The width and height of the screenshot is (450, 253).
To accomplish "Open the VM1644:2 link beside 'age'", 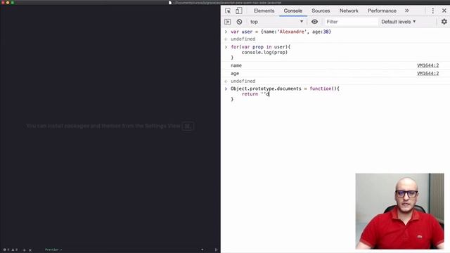I will coord(427,73).
